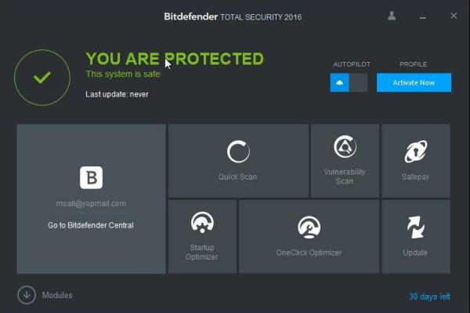
Task: Open the user account icon
Action: point(392,16)
